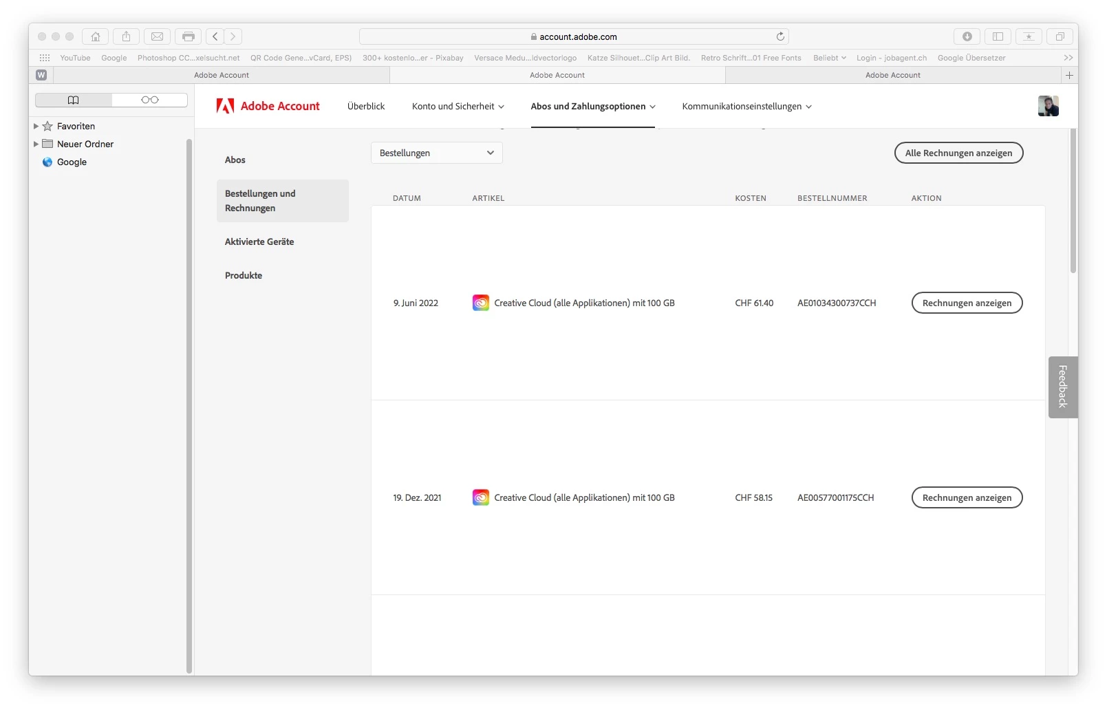Click order number AE01034300737CCH
1107x710 pixels.
837,303
